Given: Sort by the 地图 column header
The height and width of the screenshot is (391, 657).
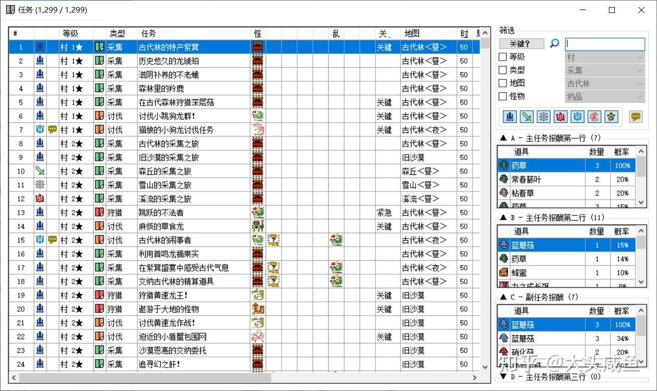Looking at the screenshot, I should (x=428, y=34).
